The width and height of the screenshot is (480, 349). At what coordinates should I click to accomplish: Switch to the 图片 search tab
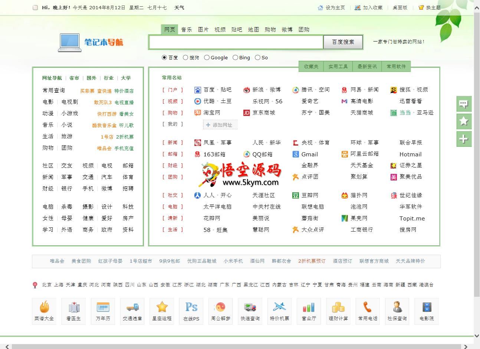203,30
